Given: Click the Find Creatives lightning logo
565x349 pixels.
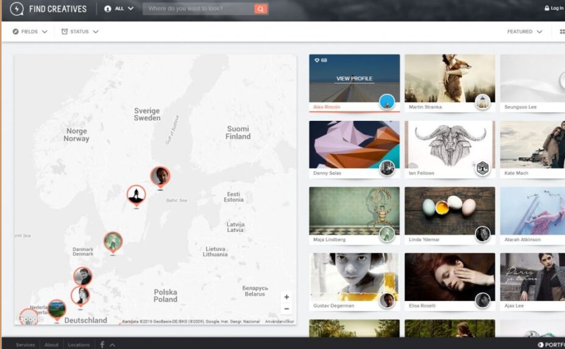Looking at the screenshot, I should point(17,9).
